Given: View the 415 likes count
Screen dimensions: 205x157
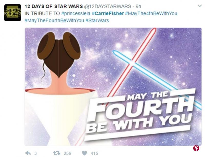Looking at the screenshot, I should (94, 153).
